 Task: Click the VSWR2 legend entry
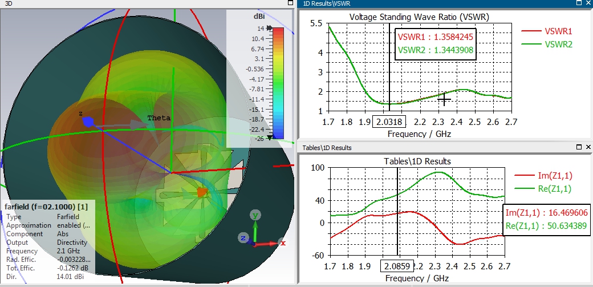tap(547, 45)
